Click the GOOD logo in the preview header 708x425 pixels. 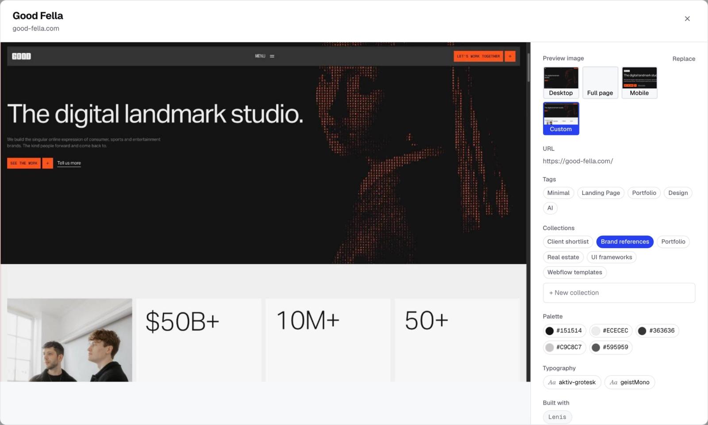click(x=21, y=56)
